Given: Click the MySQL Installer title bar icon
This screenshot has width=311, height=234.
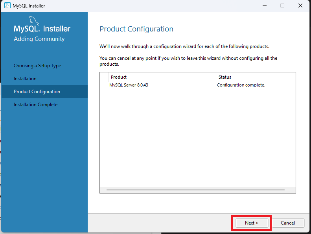Looking at the screenshot, I should tap(7, 6).
